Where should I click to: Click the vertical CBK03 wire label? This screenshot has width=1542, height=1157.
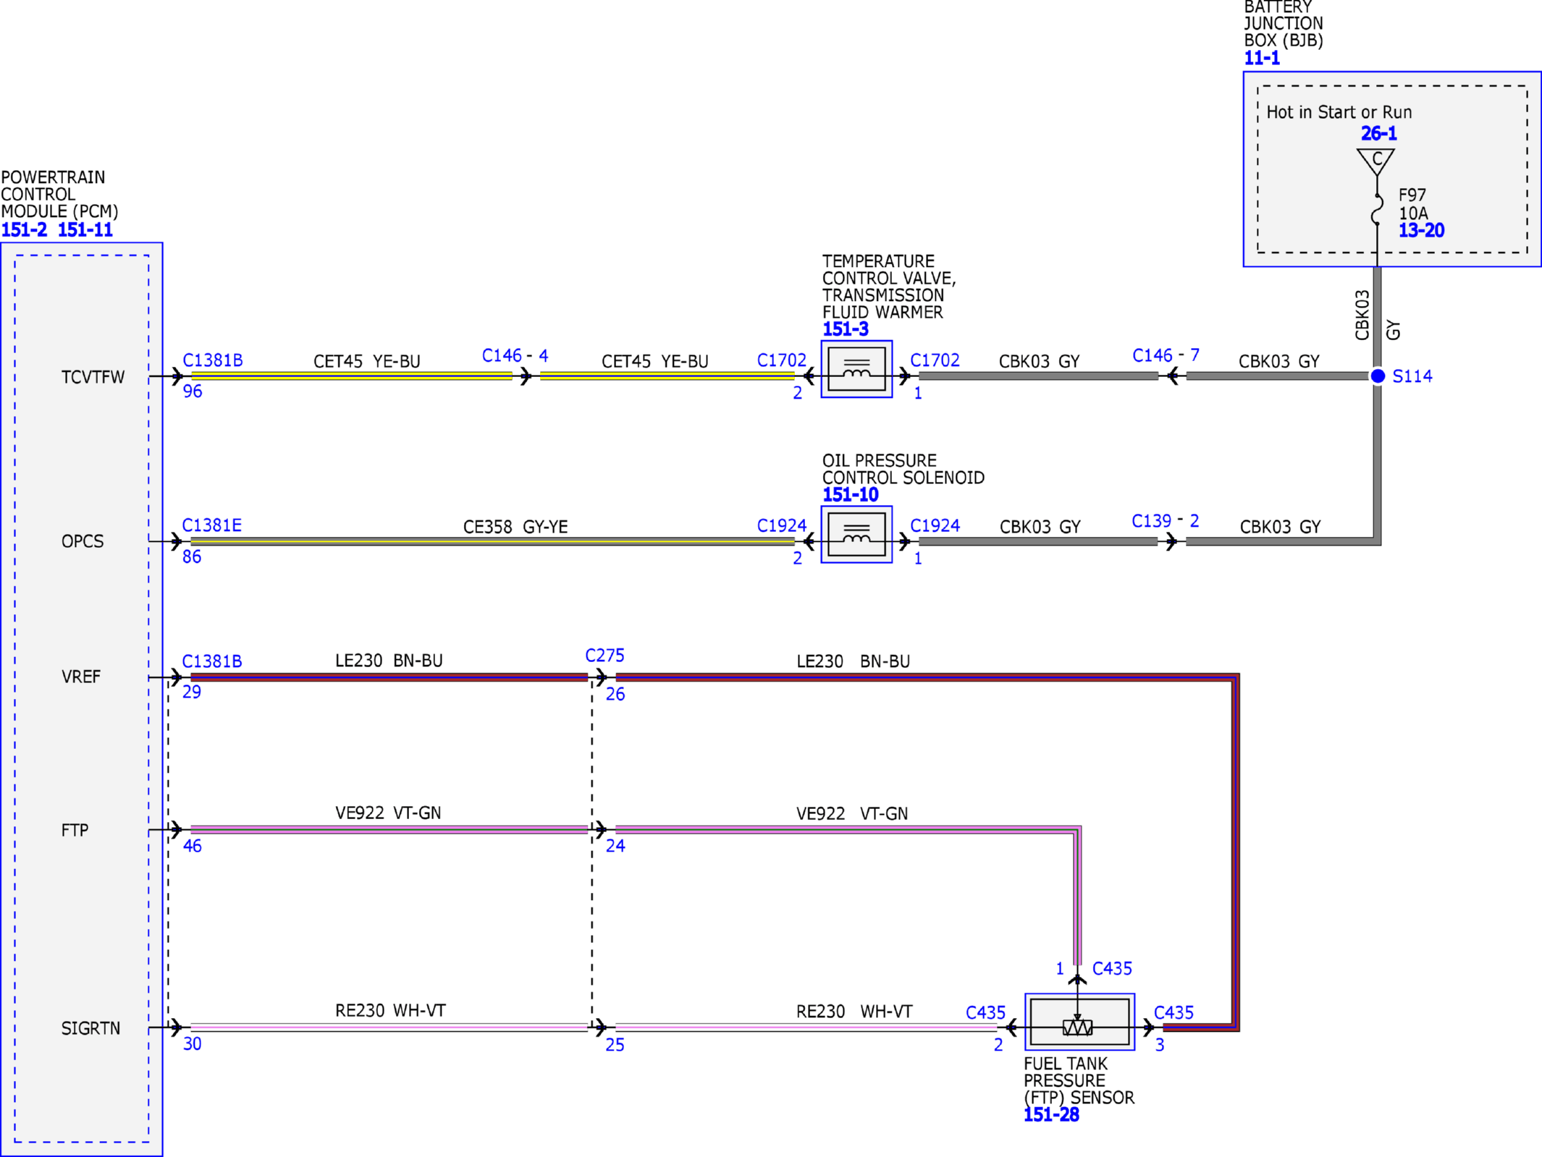pyautogui.click(x=1362, y=315)
